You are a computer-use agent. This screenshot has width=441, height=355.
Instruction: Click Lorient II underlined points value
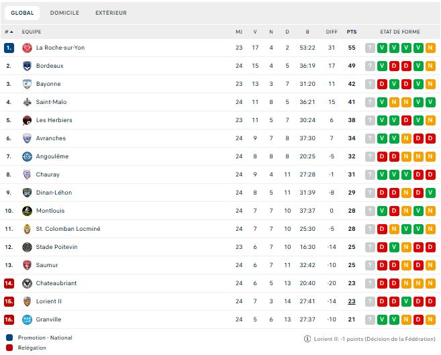pyautogui.click(x=352, y=301)
